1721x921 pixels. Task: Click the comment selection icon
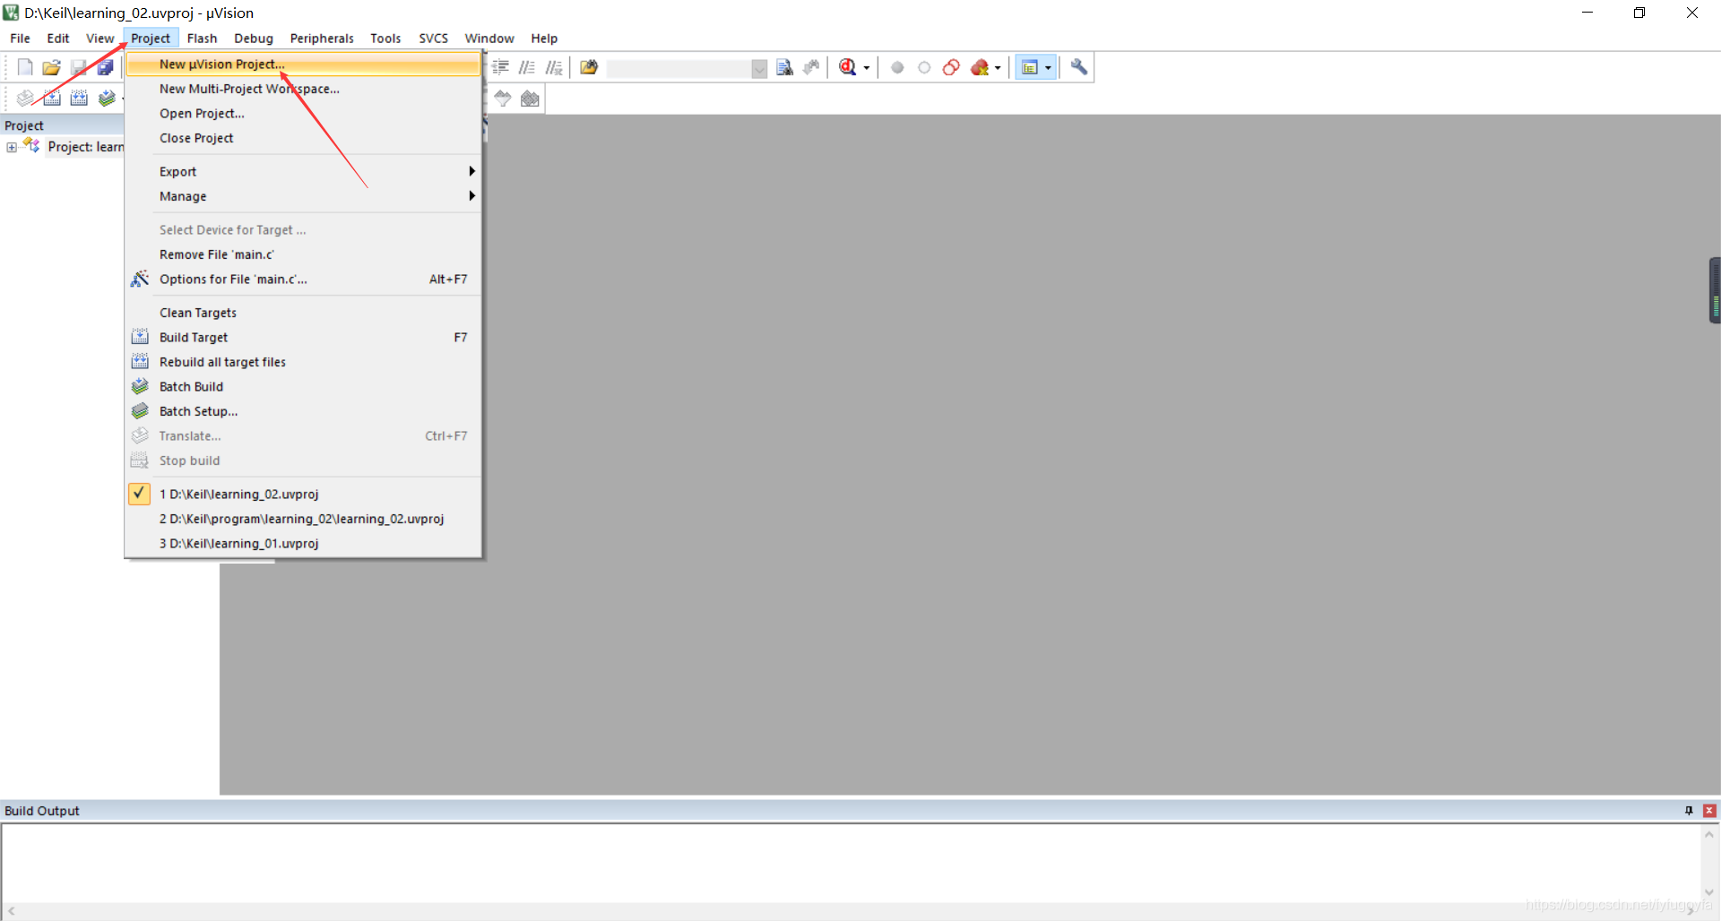pyautogui.click(x=527, y=67)
